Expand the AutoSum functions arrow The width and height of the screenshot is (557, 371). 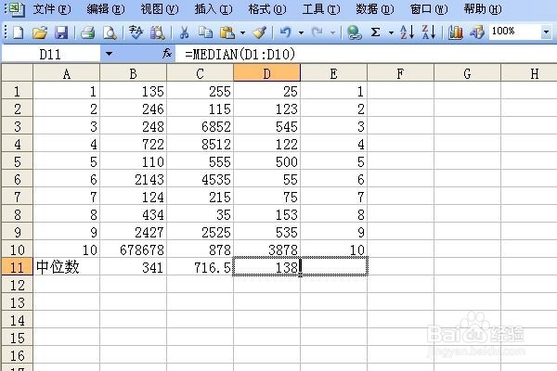(x=391, y=33)
